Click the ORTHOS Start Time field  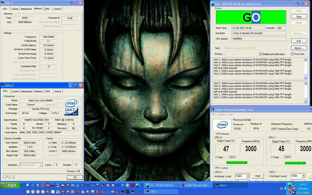coord(248,28)
